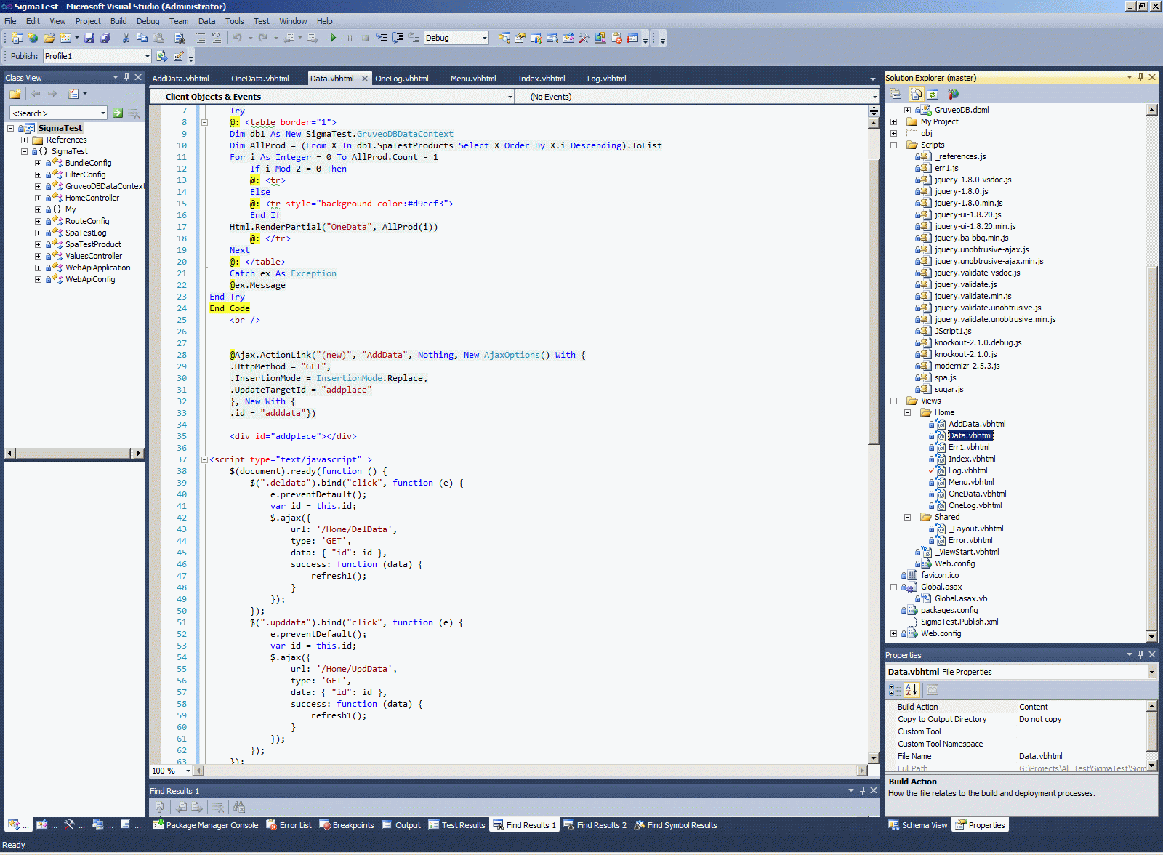Open the Error List panel tab
Screen dimensions: 1163x855
[289, 825]
